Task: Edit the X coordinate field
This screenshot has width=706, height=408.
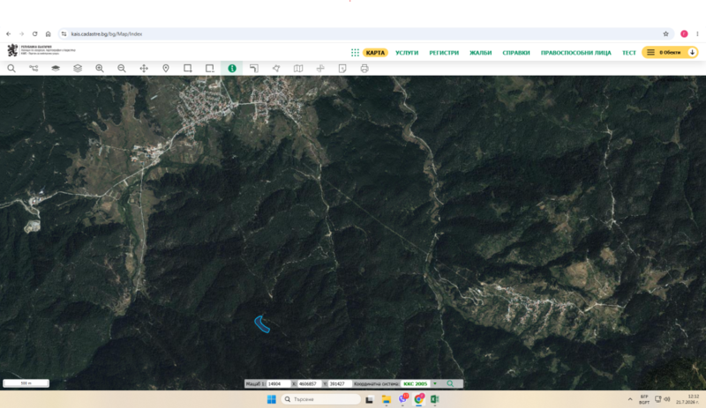Action: 309,383
